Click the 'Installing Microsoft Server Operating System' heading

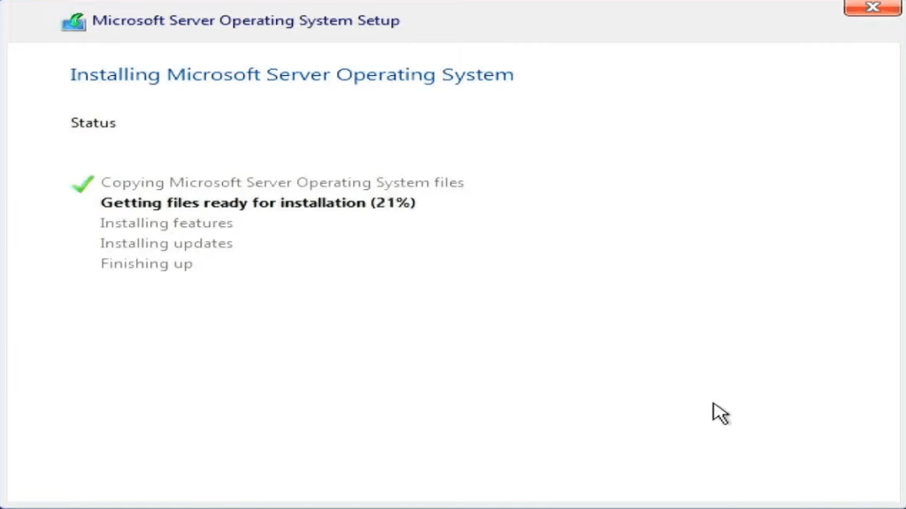[292, 74]
